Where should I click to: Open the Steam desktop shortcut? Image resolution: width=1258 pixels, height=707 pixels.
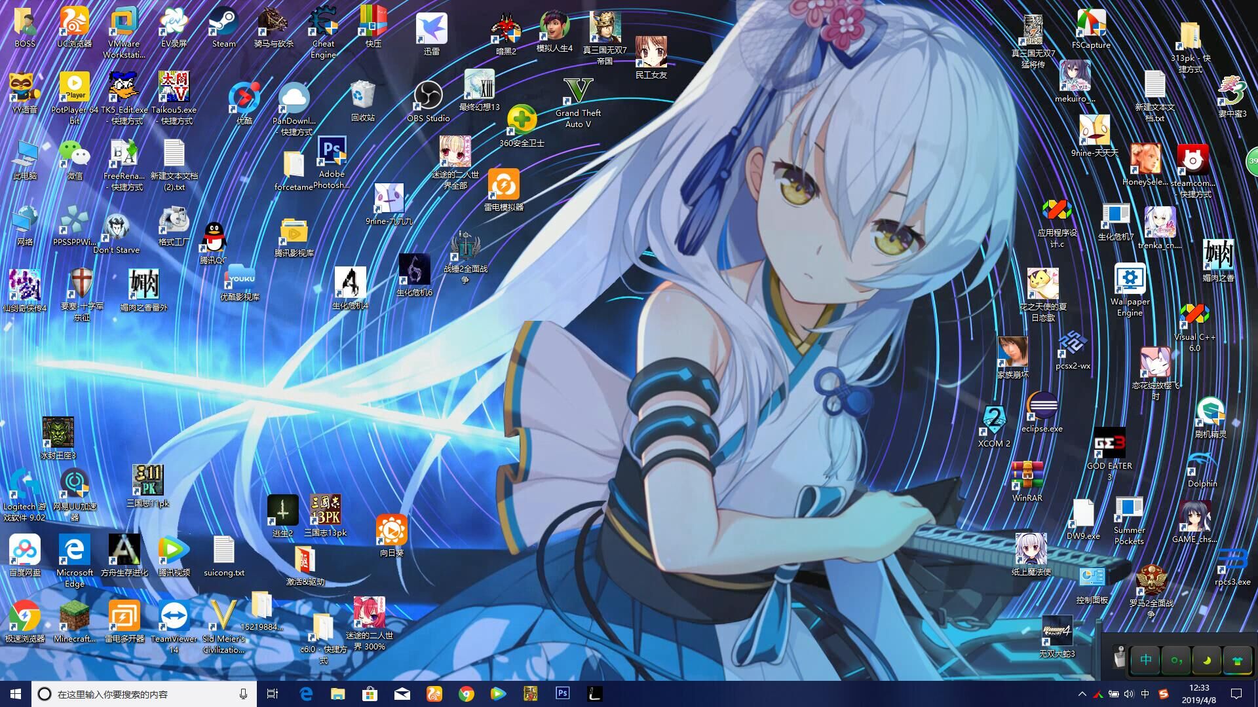223,27
